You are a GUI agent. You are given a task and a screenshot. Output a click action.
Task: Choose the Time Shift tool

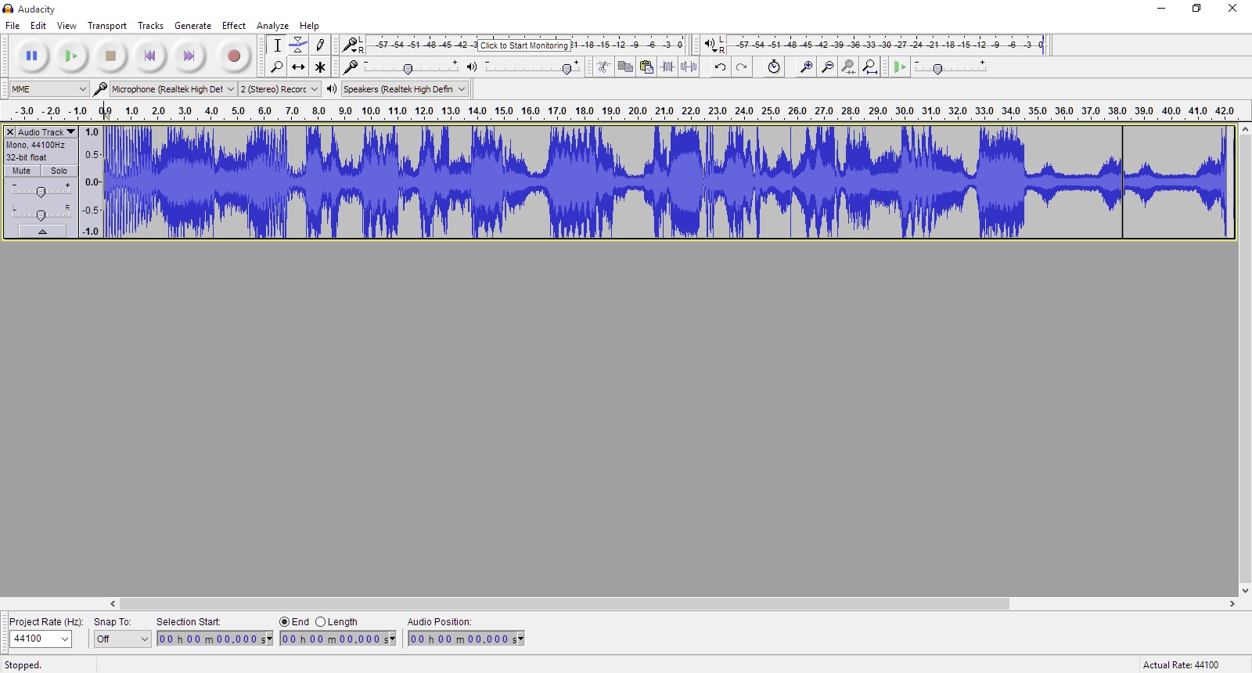tap(298, 67)
